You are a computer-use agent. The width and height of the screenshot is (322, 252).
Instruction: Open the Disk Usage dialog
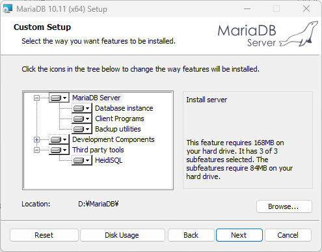pos(122,235)
